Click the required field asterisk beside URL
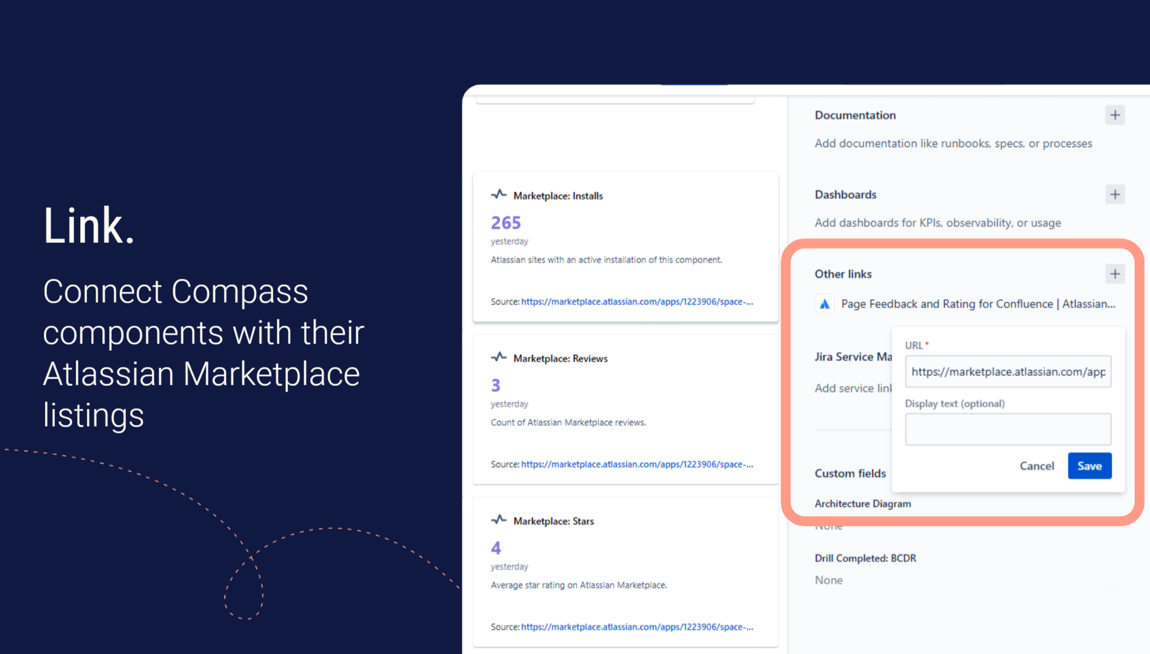 927,343
